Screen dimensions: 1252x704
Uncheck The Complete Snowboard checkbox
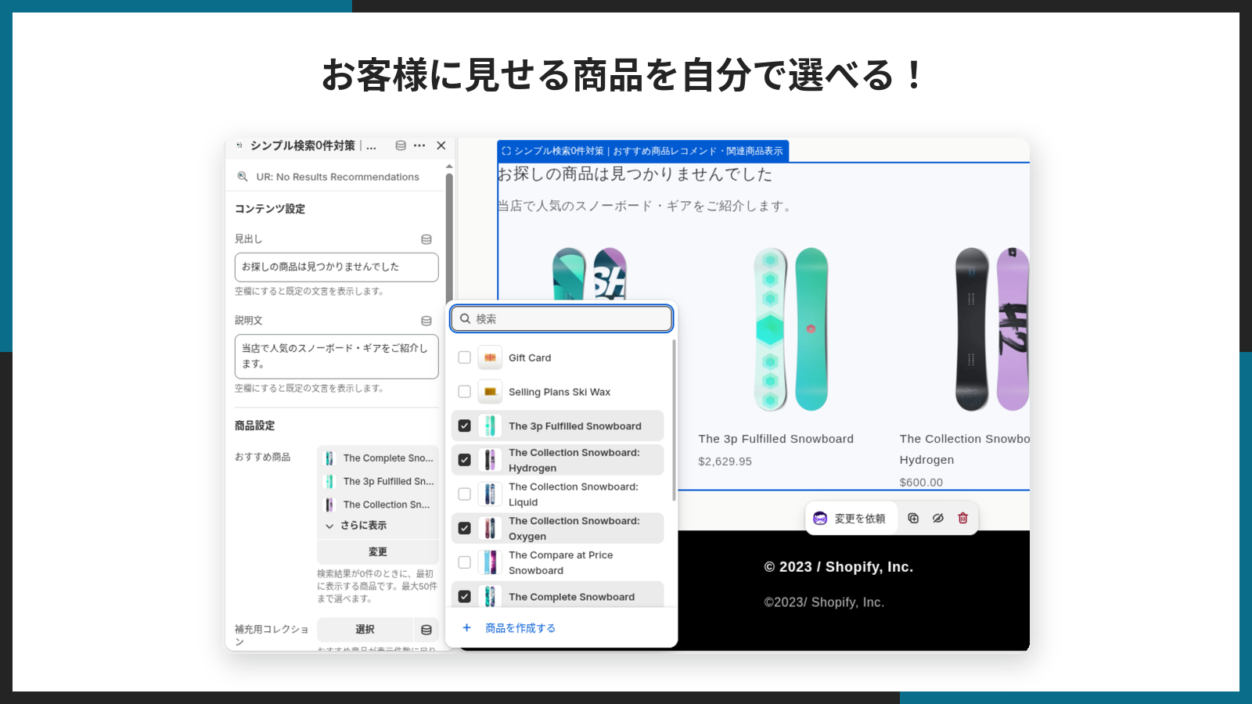465,597
